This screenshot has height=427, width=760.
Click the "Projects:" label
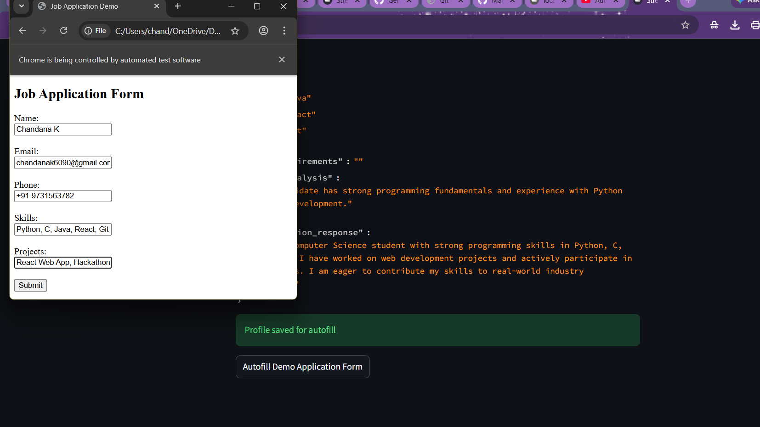(30, 252)
